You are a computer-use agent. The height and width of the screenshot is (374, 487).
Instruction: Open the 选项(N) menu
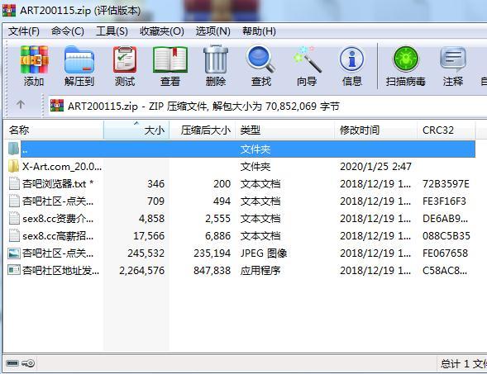pyautogui.click(x=213, y=31)
